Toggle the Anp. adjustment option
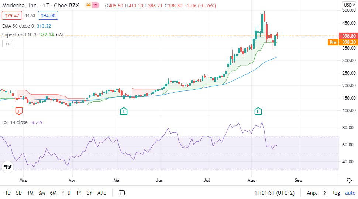The width and height of the screenshot is (358, 199). (x=312, y=193)
